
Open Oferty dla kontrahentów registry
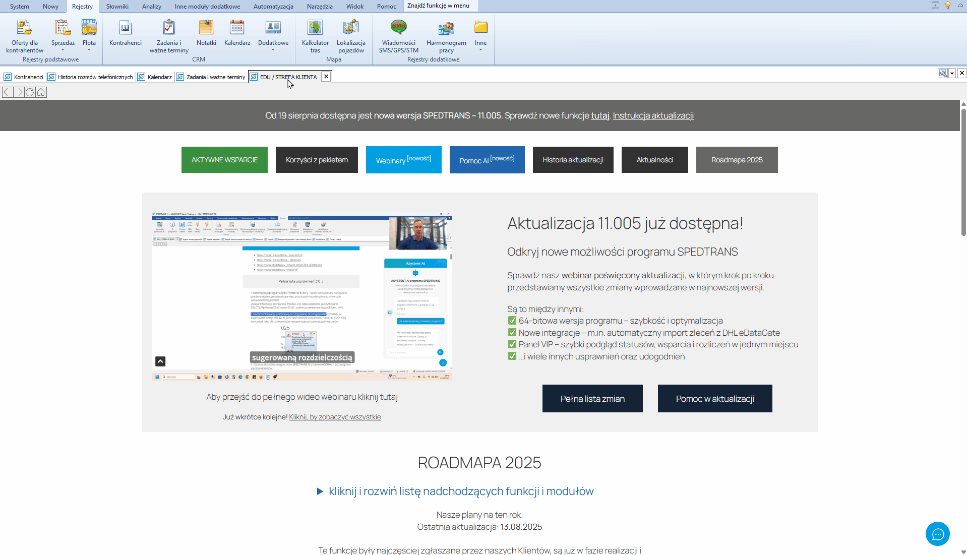click(x=24, y=35)
